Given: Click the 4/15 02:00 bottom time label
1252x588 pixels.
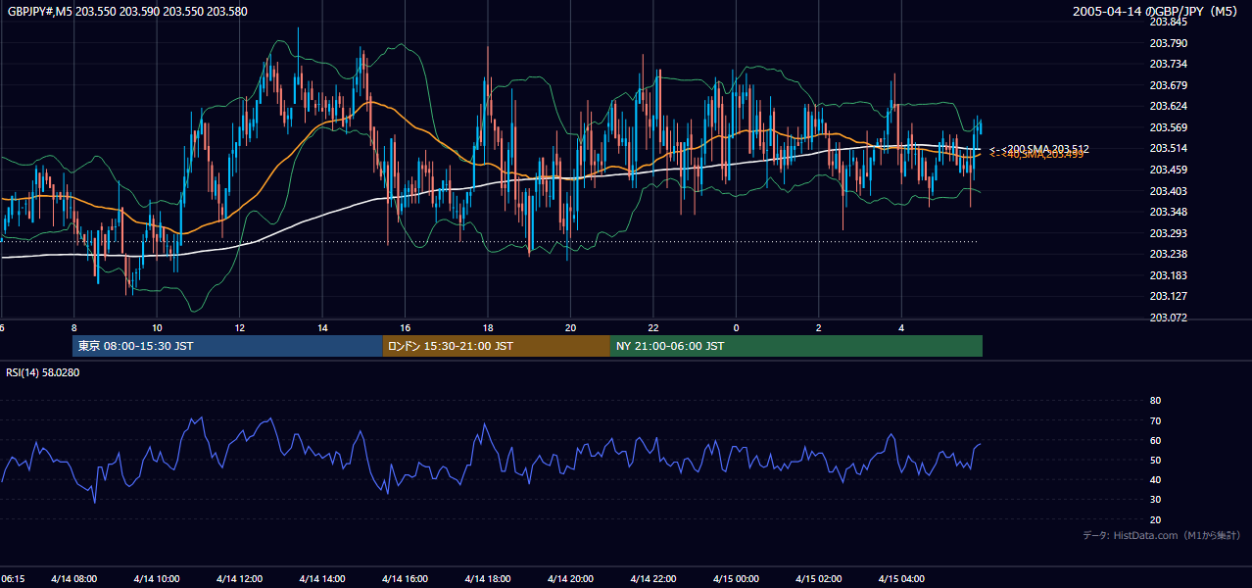Looking at the screenshot, I should (819, 579).
